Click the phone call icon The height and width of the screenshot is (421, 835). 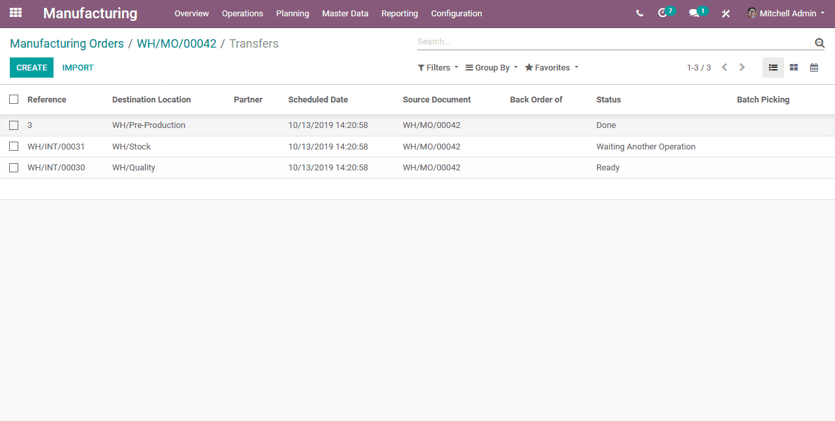click(639, 14)
